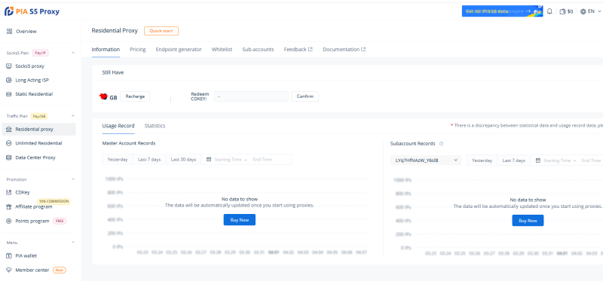This screenshot has height=281, width=603.
Task: Switch to the Pricing tab
Action: (x=138, y=49)
